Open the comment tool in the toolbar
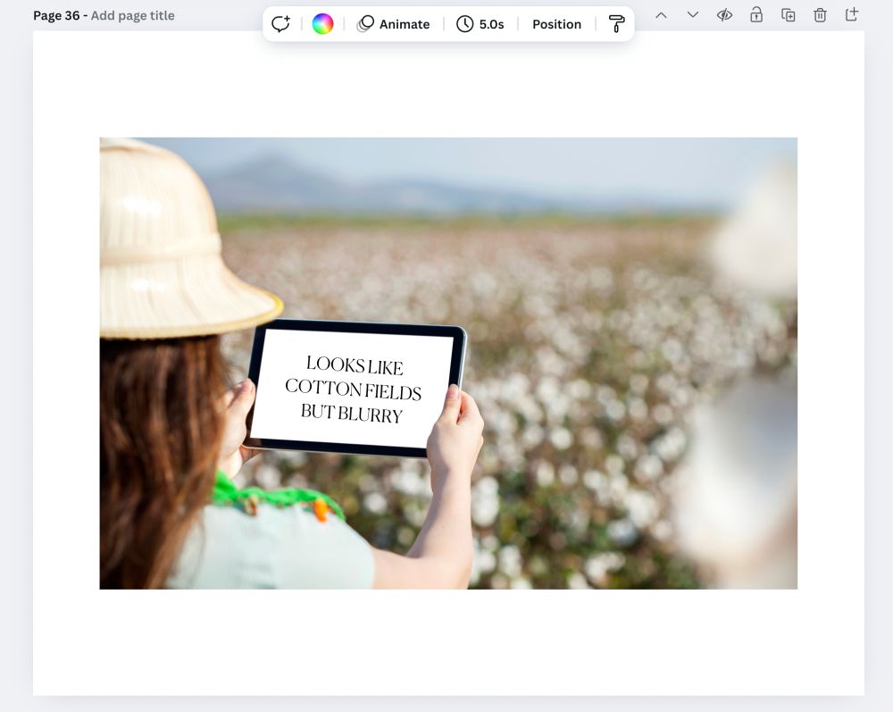Viewport: 893px width, 712px height. [x=280, y=24]
